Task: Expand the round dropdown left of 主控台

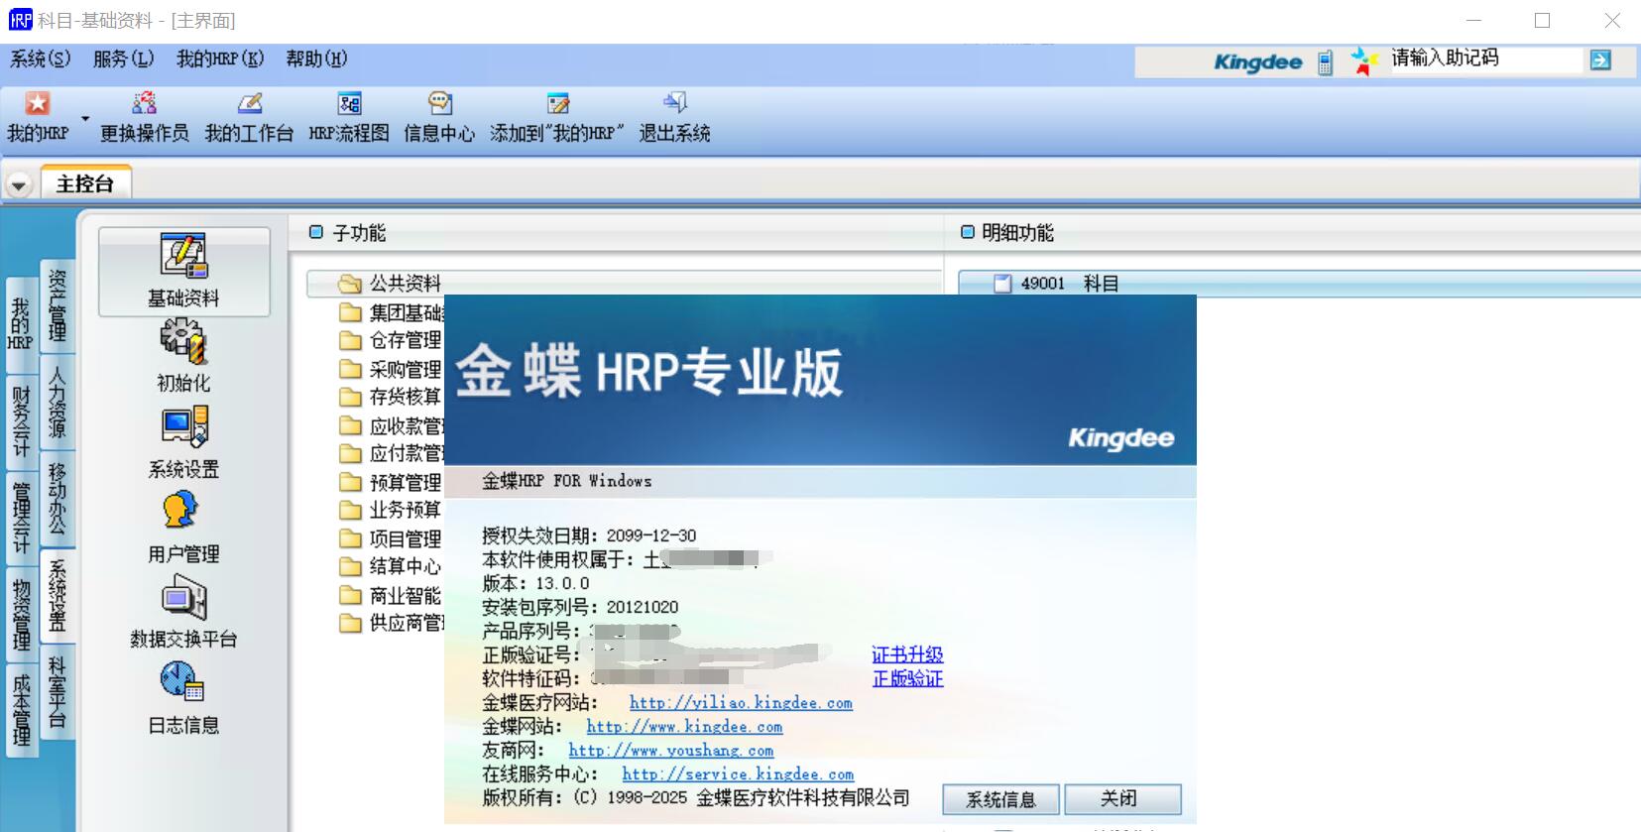Action: (19, 185)
